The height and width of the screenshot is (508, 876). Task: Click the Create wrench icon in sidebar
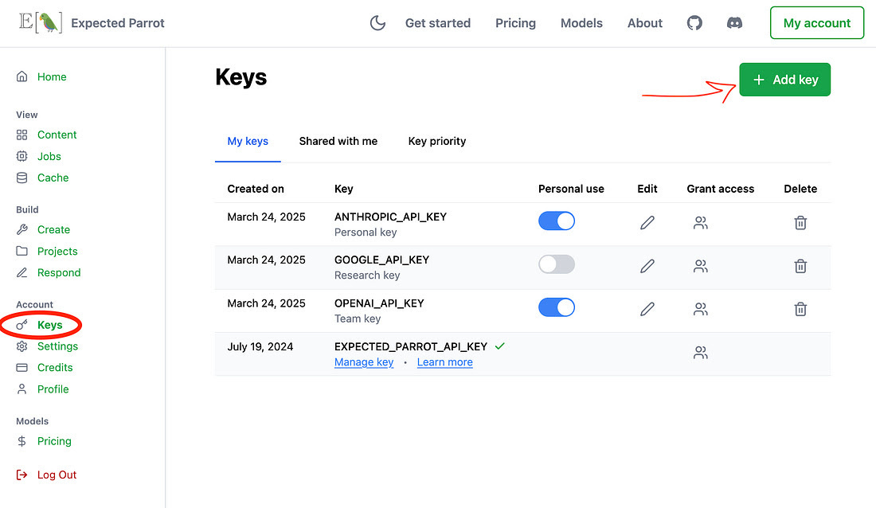(x=22, y=229)
